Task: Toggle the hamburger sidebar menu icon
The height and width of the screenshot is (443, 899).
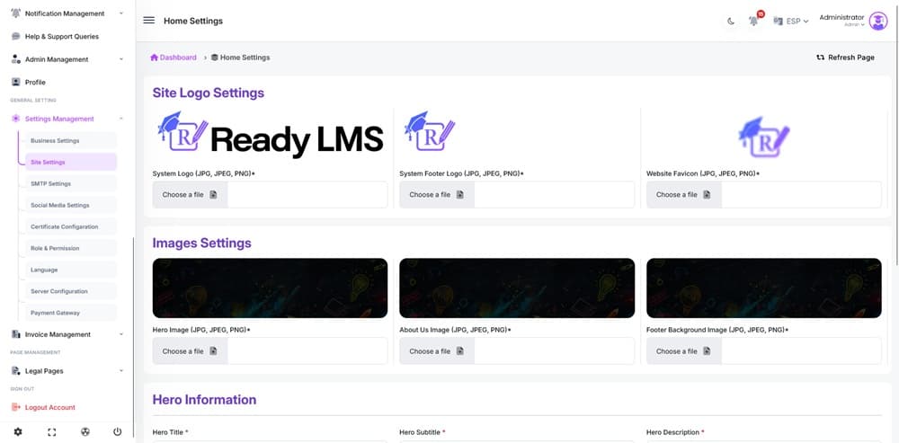Action: point(149,21)
